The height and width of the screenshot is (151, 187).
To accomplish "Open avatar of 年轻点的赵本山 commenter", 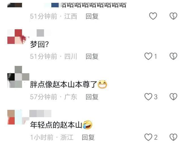I will click(x=18, y=117).
